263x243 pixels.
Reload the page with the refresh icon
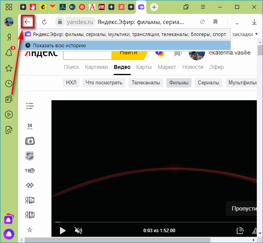(44, 22)
